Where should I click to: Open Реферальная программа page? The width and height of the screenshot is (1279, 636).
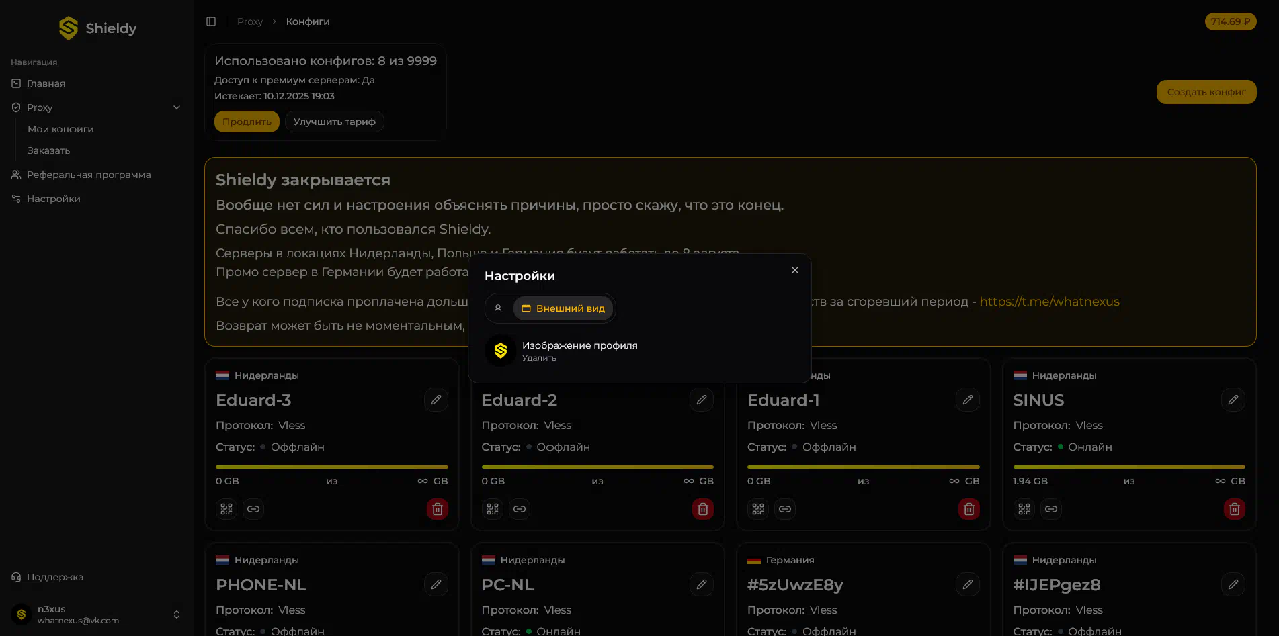click(97, 175)
